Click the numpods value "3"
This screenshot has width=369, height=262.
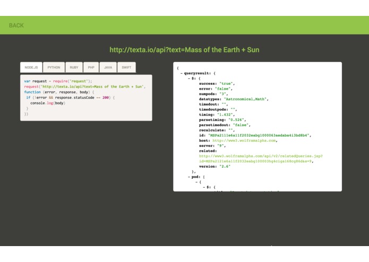click(222, 94)
